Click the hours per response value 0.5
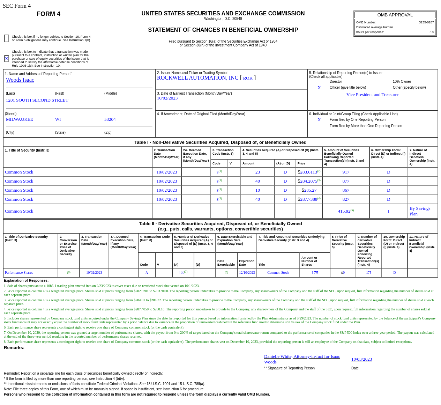 point(432,32)
